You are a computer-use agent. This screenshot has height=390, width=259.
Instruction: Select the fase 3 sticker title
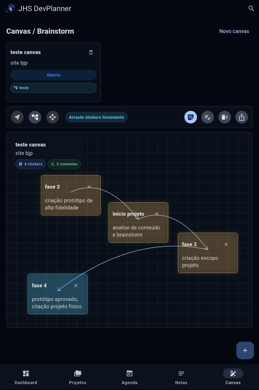52,187
